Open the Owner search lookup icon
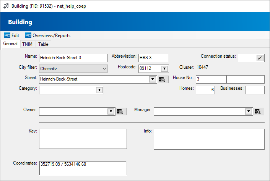This screenshot has height=181, width=270. [121, 112]
